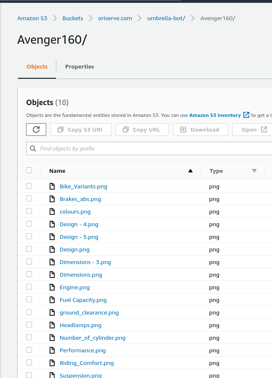
Task: Switch to the Objects tab
Action: (x=37, y=66)
